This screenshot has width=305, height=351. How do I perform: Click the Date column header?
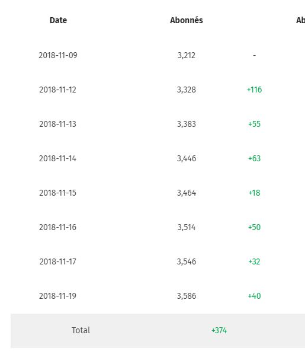(x=58, y=20)
